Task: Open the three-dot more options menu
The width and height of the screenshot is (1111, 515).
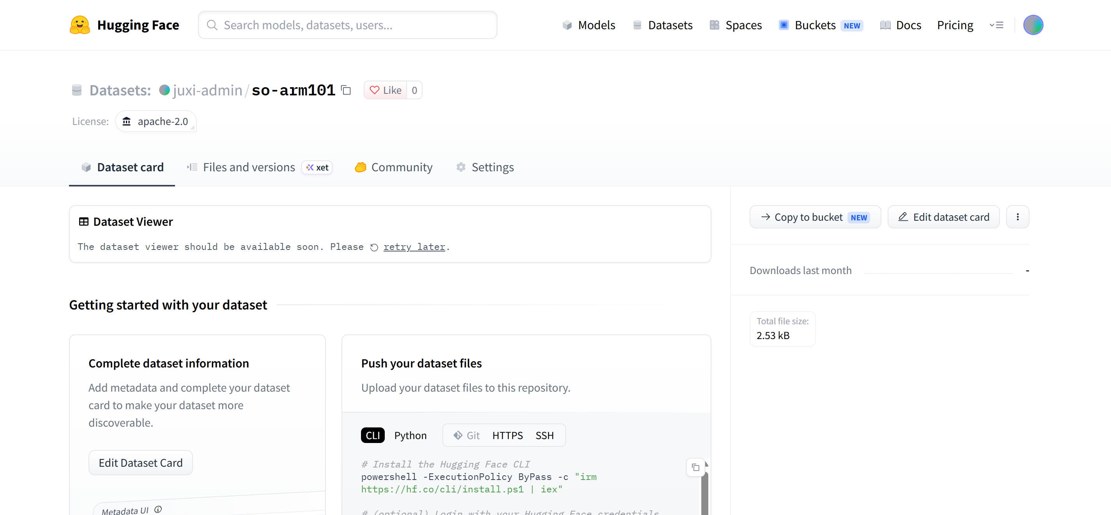Action: click(x=1017, y=217)
